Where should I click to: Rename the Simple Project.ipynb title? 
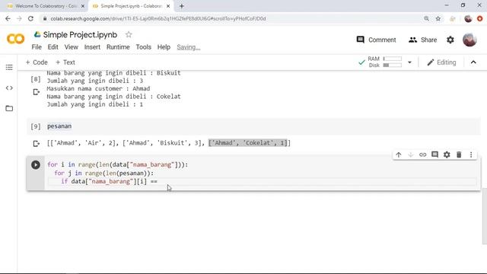[80, 34]
